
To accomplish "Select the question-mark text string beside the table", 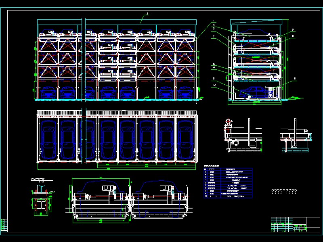I will coord(284,191).
